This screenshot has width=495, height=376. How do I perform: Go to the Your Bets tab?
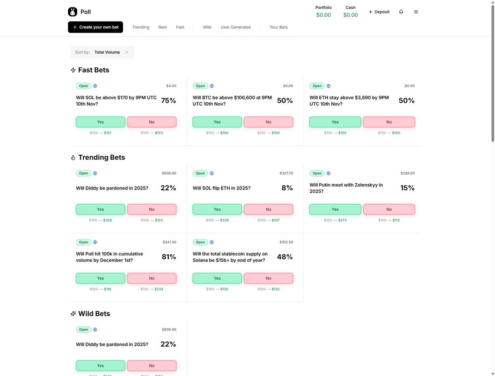click(x=278, y=27)
